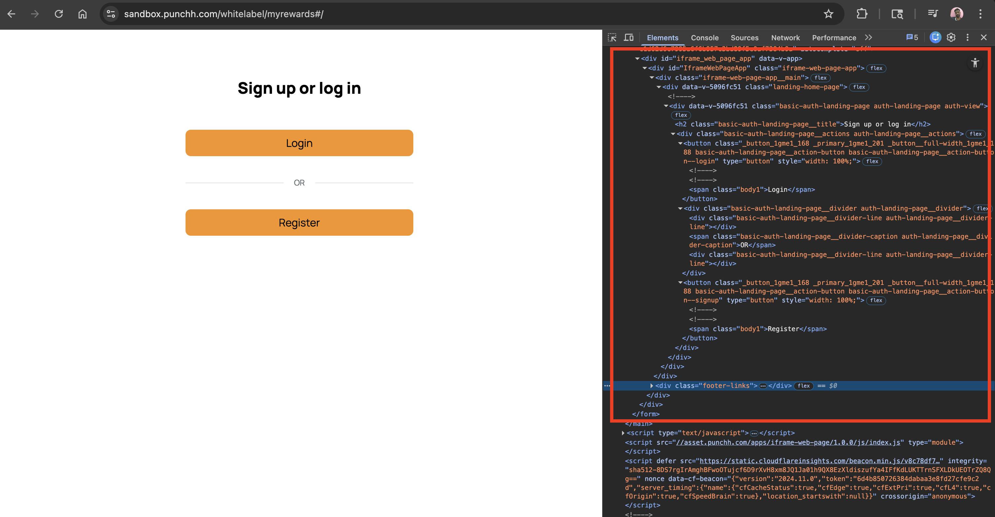Toggle flex badge on landing-home-page div
Screen dimensions: 995x517
[859, 87]
